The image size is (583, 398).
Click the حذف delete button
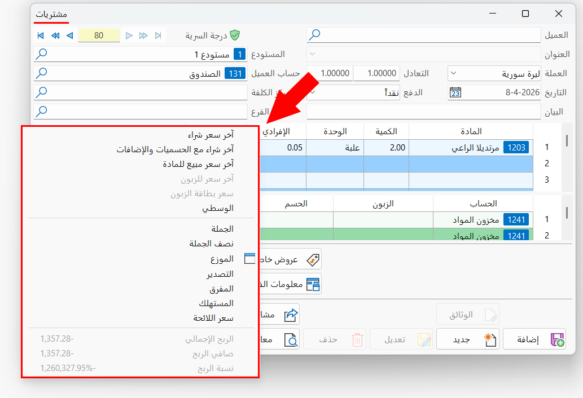[x=335, y=339]
